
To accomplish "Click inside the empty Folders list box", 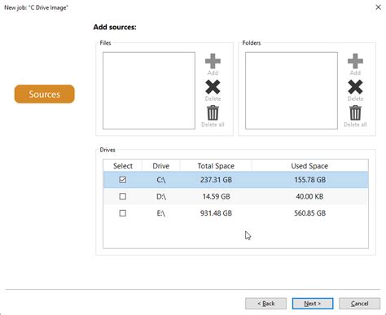I will (292, 90).
